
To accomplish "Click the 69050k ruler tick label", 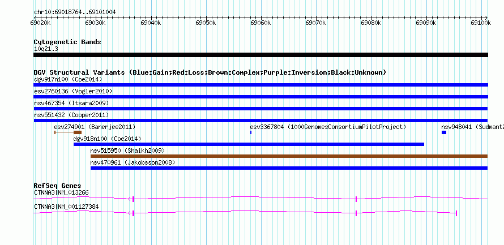I will click(x=206, y=23).
